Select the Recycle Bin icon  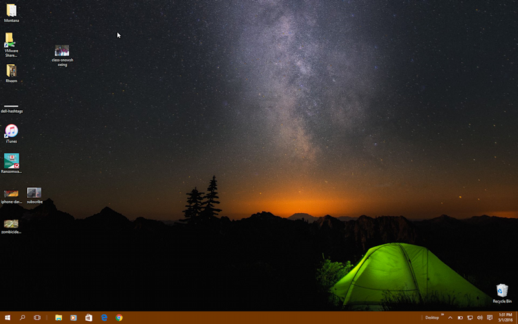[502, 291]
